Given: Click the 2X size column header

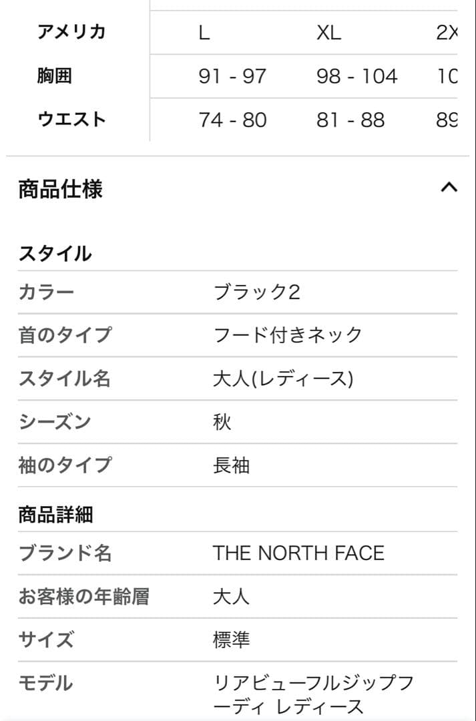Looking at the screenshot, I should pos(449,30).
